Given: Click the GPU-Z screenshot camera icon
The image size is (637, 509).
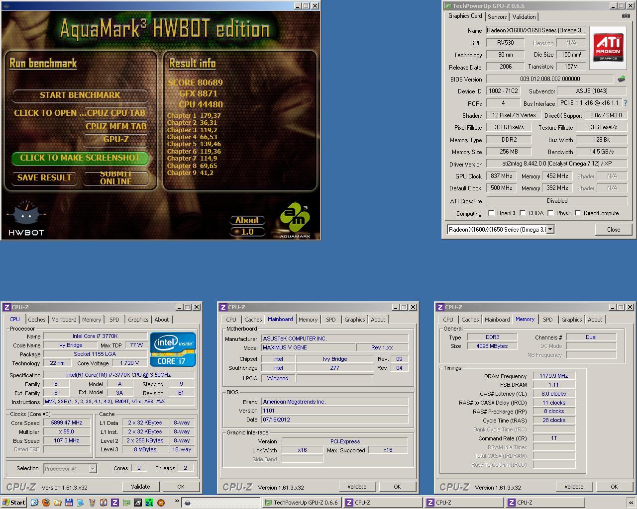Looking at the screenshot, I should coord(626,16).
